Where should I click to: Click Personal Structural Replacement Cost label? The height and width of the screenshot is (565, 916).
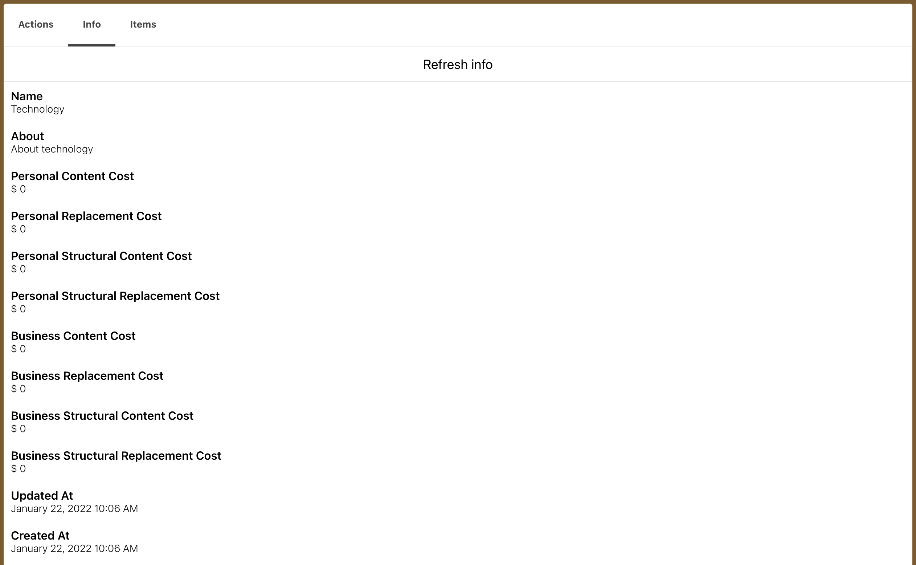115,296
